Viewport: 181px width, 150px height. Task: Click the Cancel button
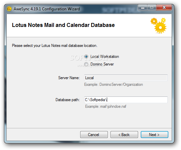click(x=94, y=135)
